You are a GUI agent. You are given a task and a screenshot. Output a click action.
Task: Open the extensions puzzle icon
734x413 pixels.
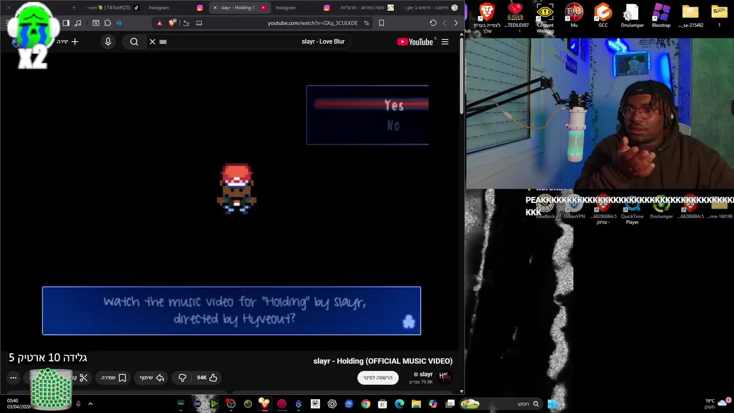[x=107, y=23]
